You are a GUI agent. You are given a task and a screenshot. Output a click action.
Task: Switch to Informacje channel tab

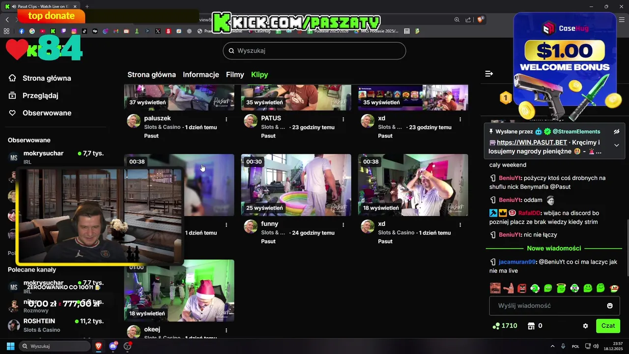click(x=201, y=75)
